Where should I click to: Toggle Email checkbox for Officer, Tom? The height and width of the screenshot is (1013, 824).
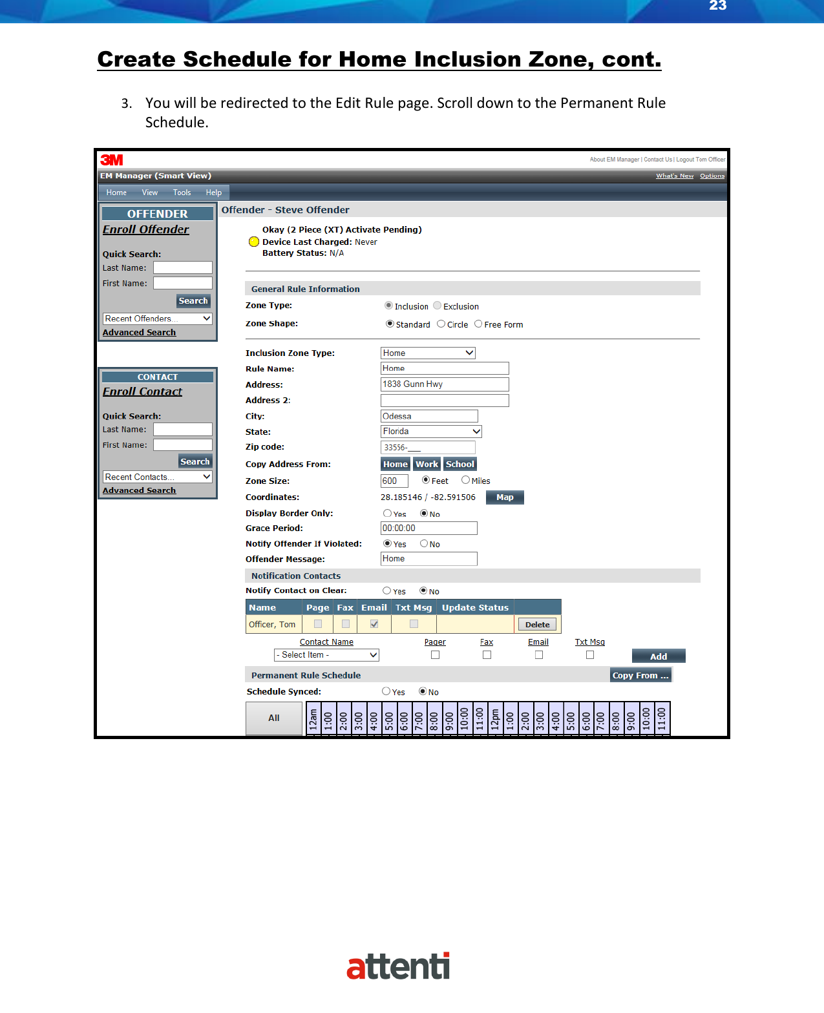pos(374,624)
